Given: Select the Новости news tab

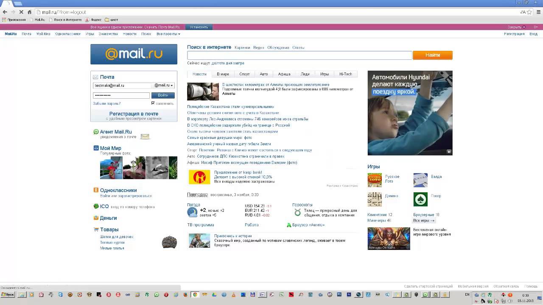Looking at the screenshot, I should [199, 74].
